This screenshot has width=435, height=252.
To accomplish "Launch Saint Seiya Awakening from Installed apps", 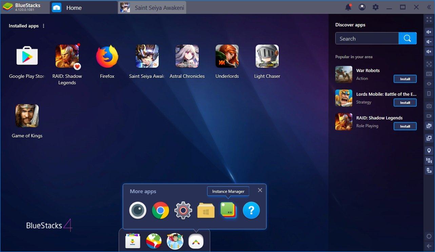I will tap(147, 56).
